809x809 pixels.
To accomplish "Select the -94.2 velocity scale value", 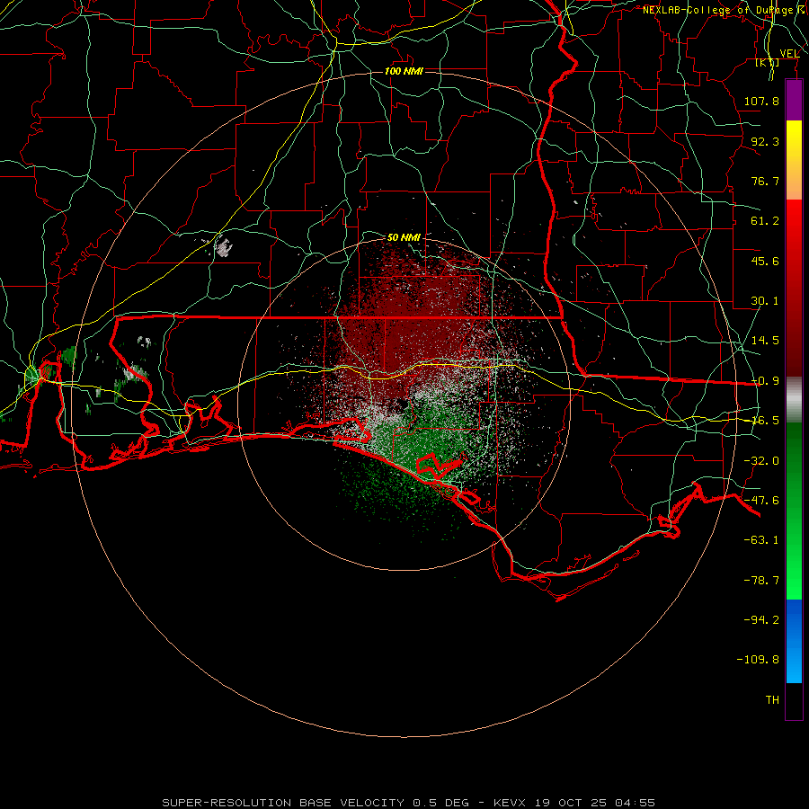I will [x=761, y=620].
